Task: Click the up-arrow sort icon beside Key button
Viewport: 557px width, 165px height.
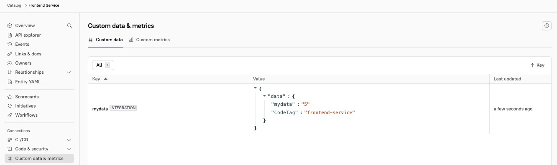Action: [x=532, y=65]
